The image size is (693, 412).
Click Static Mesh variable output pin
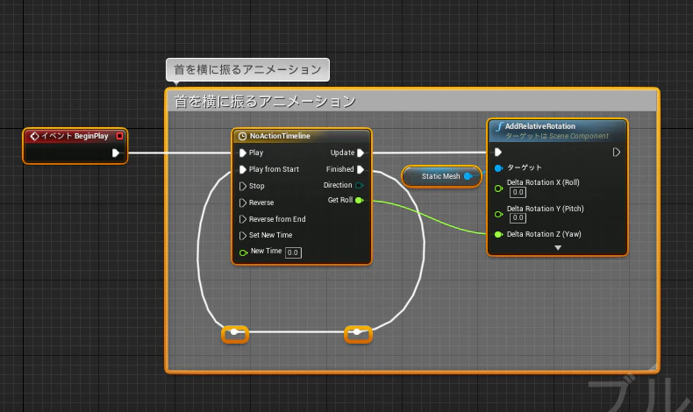pyautogui.click(x=468, y=176)
